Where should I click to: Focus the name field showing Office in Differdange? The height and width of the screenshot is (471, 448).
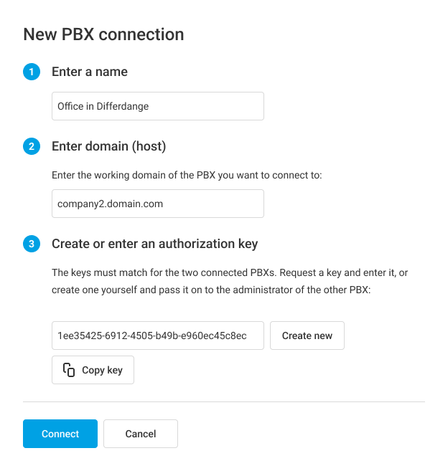pos(158,106)
